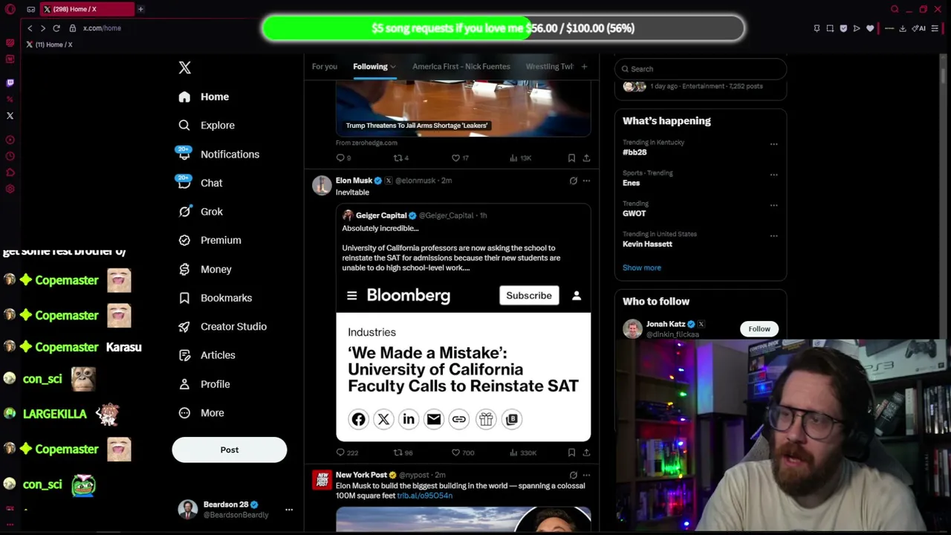The image size is (951, 535).
Task: Open the Twitch icon in browser sidebar
Action: (10, 83)
